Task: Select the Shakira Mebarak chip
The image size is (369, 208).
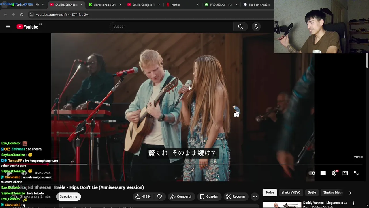Action: (x=333, y=192)
